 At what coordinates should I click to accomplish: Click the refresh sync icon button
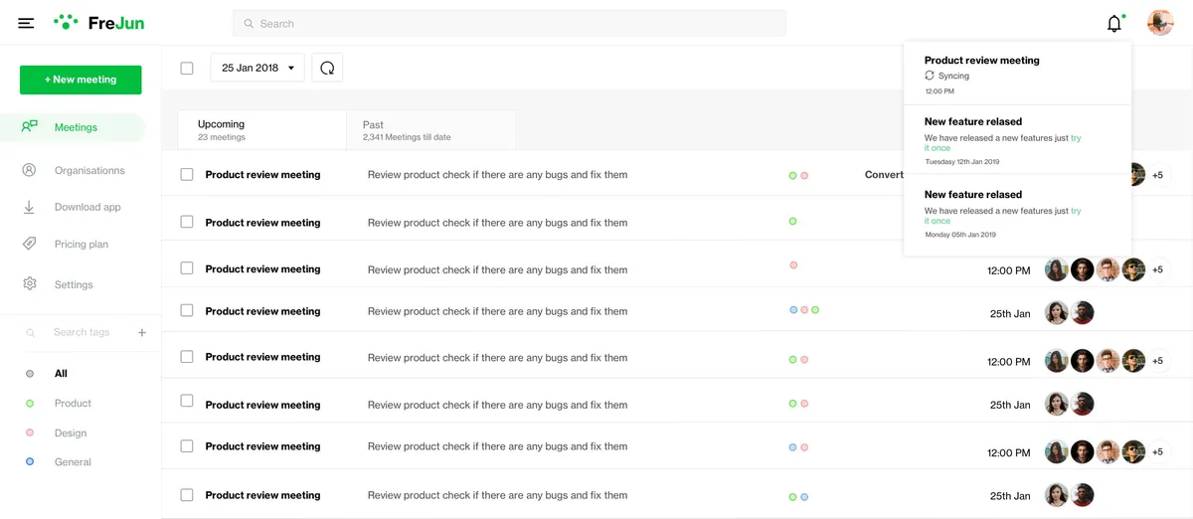click(x=327, y=68)
